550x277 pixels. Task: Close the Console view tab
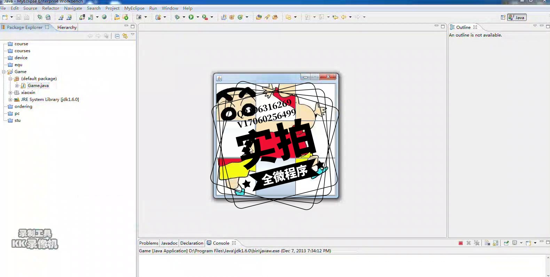tap(234, 243)
